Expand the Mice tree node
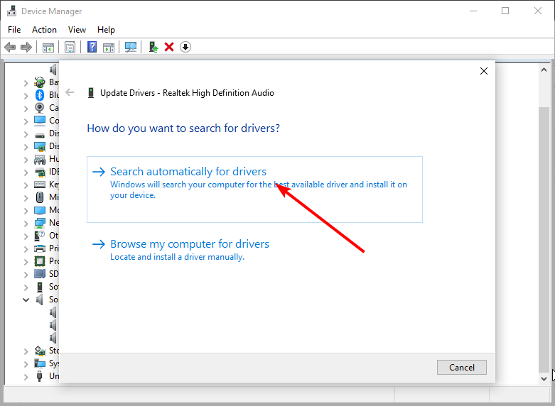This screenshot has height=406, width=555. click(x=26, y=198)
